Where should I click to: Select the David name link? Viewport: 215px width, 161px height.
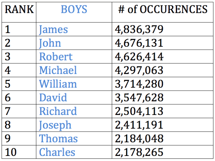click(53, 98)
